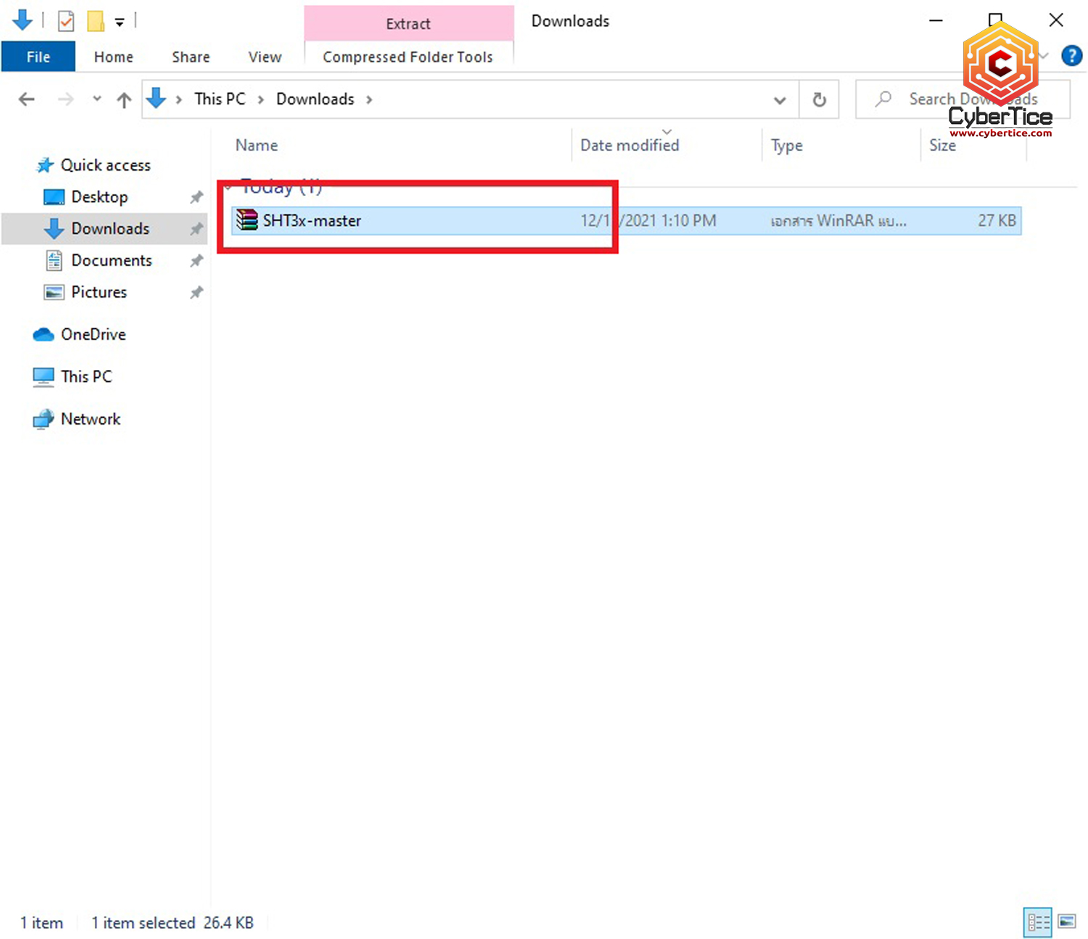Click New Folder icon in title bar
This screenshot has width=1088, height=939.
point(96,21)
